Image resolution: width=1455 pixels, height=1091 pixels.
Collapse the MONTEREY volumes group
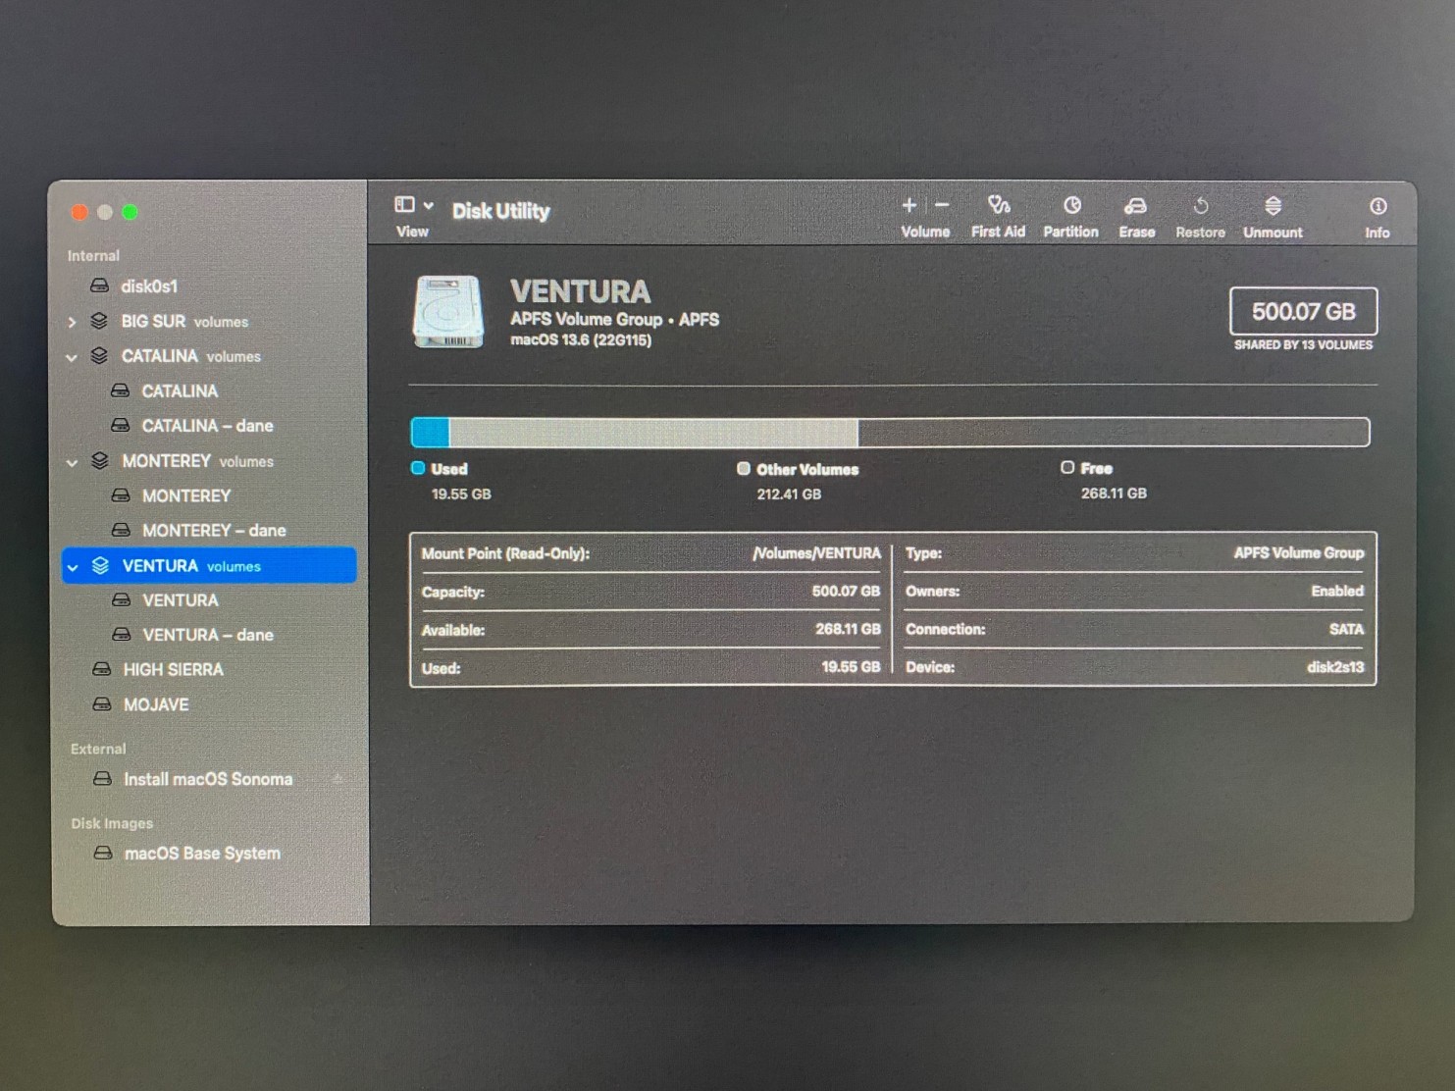click(72, 462)
